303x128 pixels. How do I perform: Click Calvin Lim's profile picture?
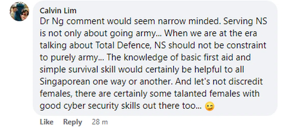[19, 12]
